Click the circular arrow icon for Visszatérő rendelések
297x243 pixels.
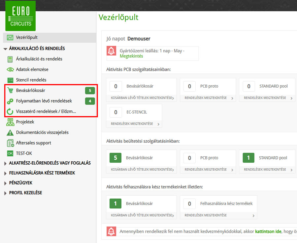point(10,111)
